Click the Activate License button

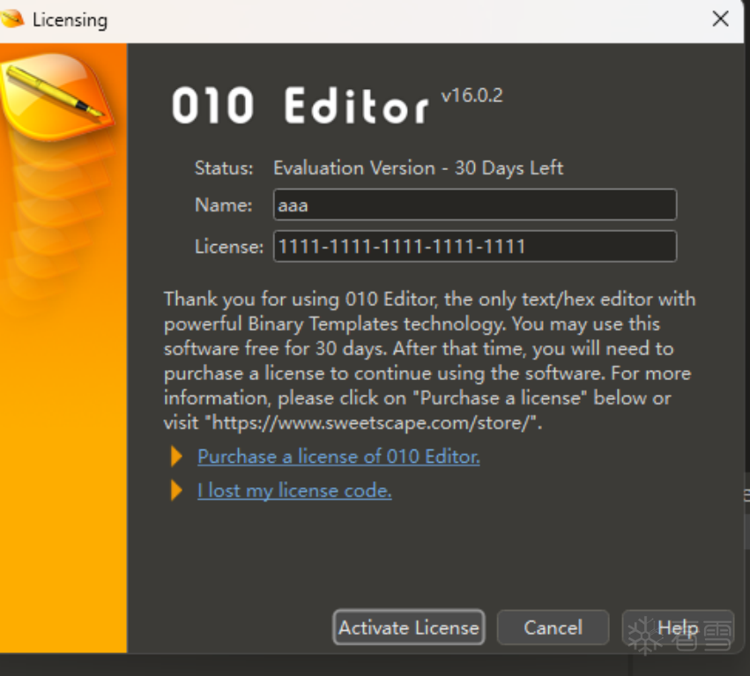(x=409, y=627)
